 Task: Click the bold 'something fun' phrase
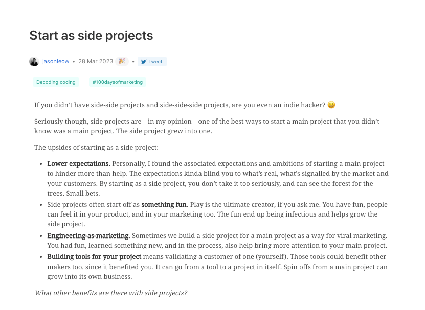(x=164, y=205)
